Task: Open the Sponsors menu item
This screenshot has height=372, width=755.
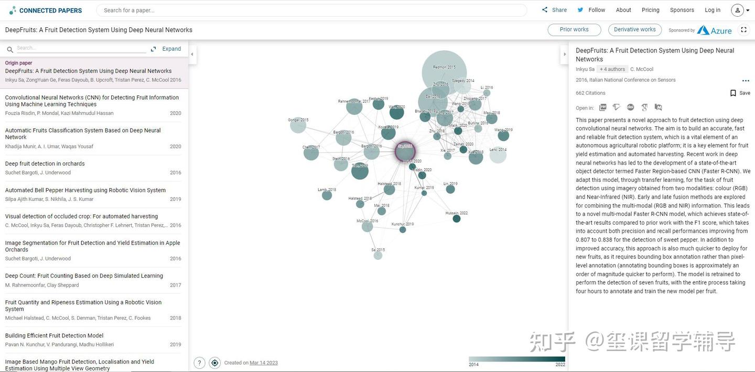Action: click(682, 10)
